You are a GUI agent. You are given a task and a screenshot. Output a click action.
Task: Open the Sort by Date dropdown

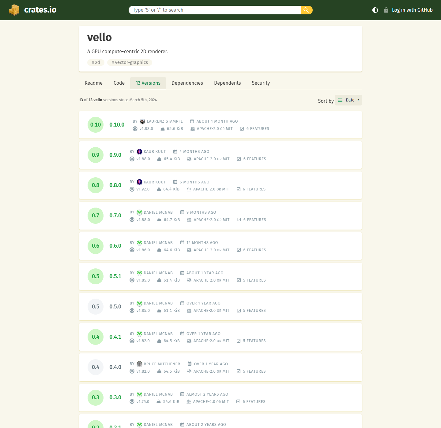pyautogui.click(x=349, y=100)
